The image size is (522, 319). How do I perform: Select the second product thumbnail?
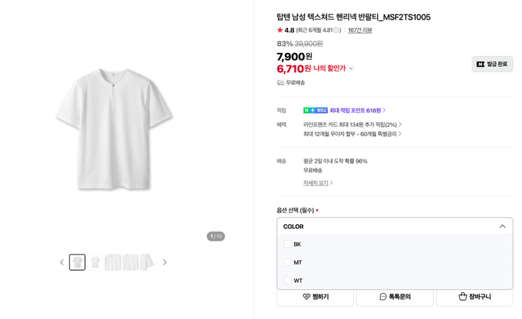coord(95,262)
